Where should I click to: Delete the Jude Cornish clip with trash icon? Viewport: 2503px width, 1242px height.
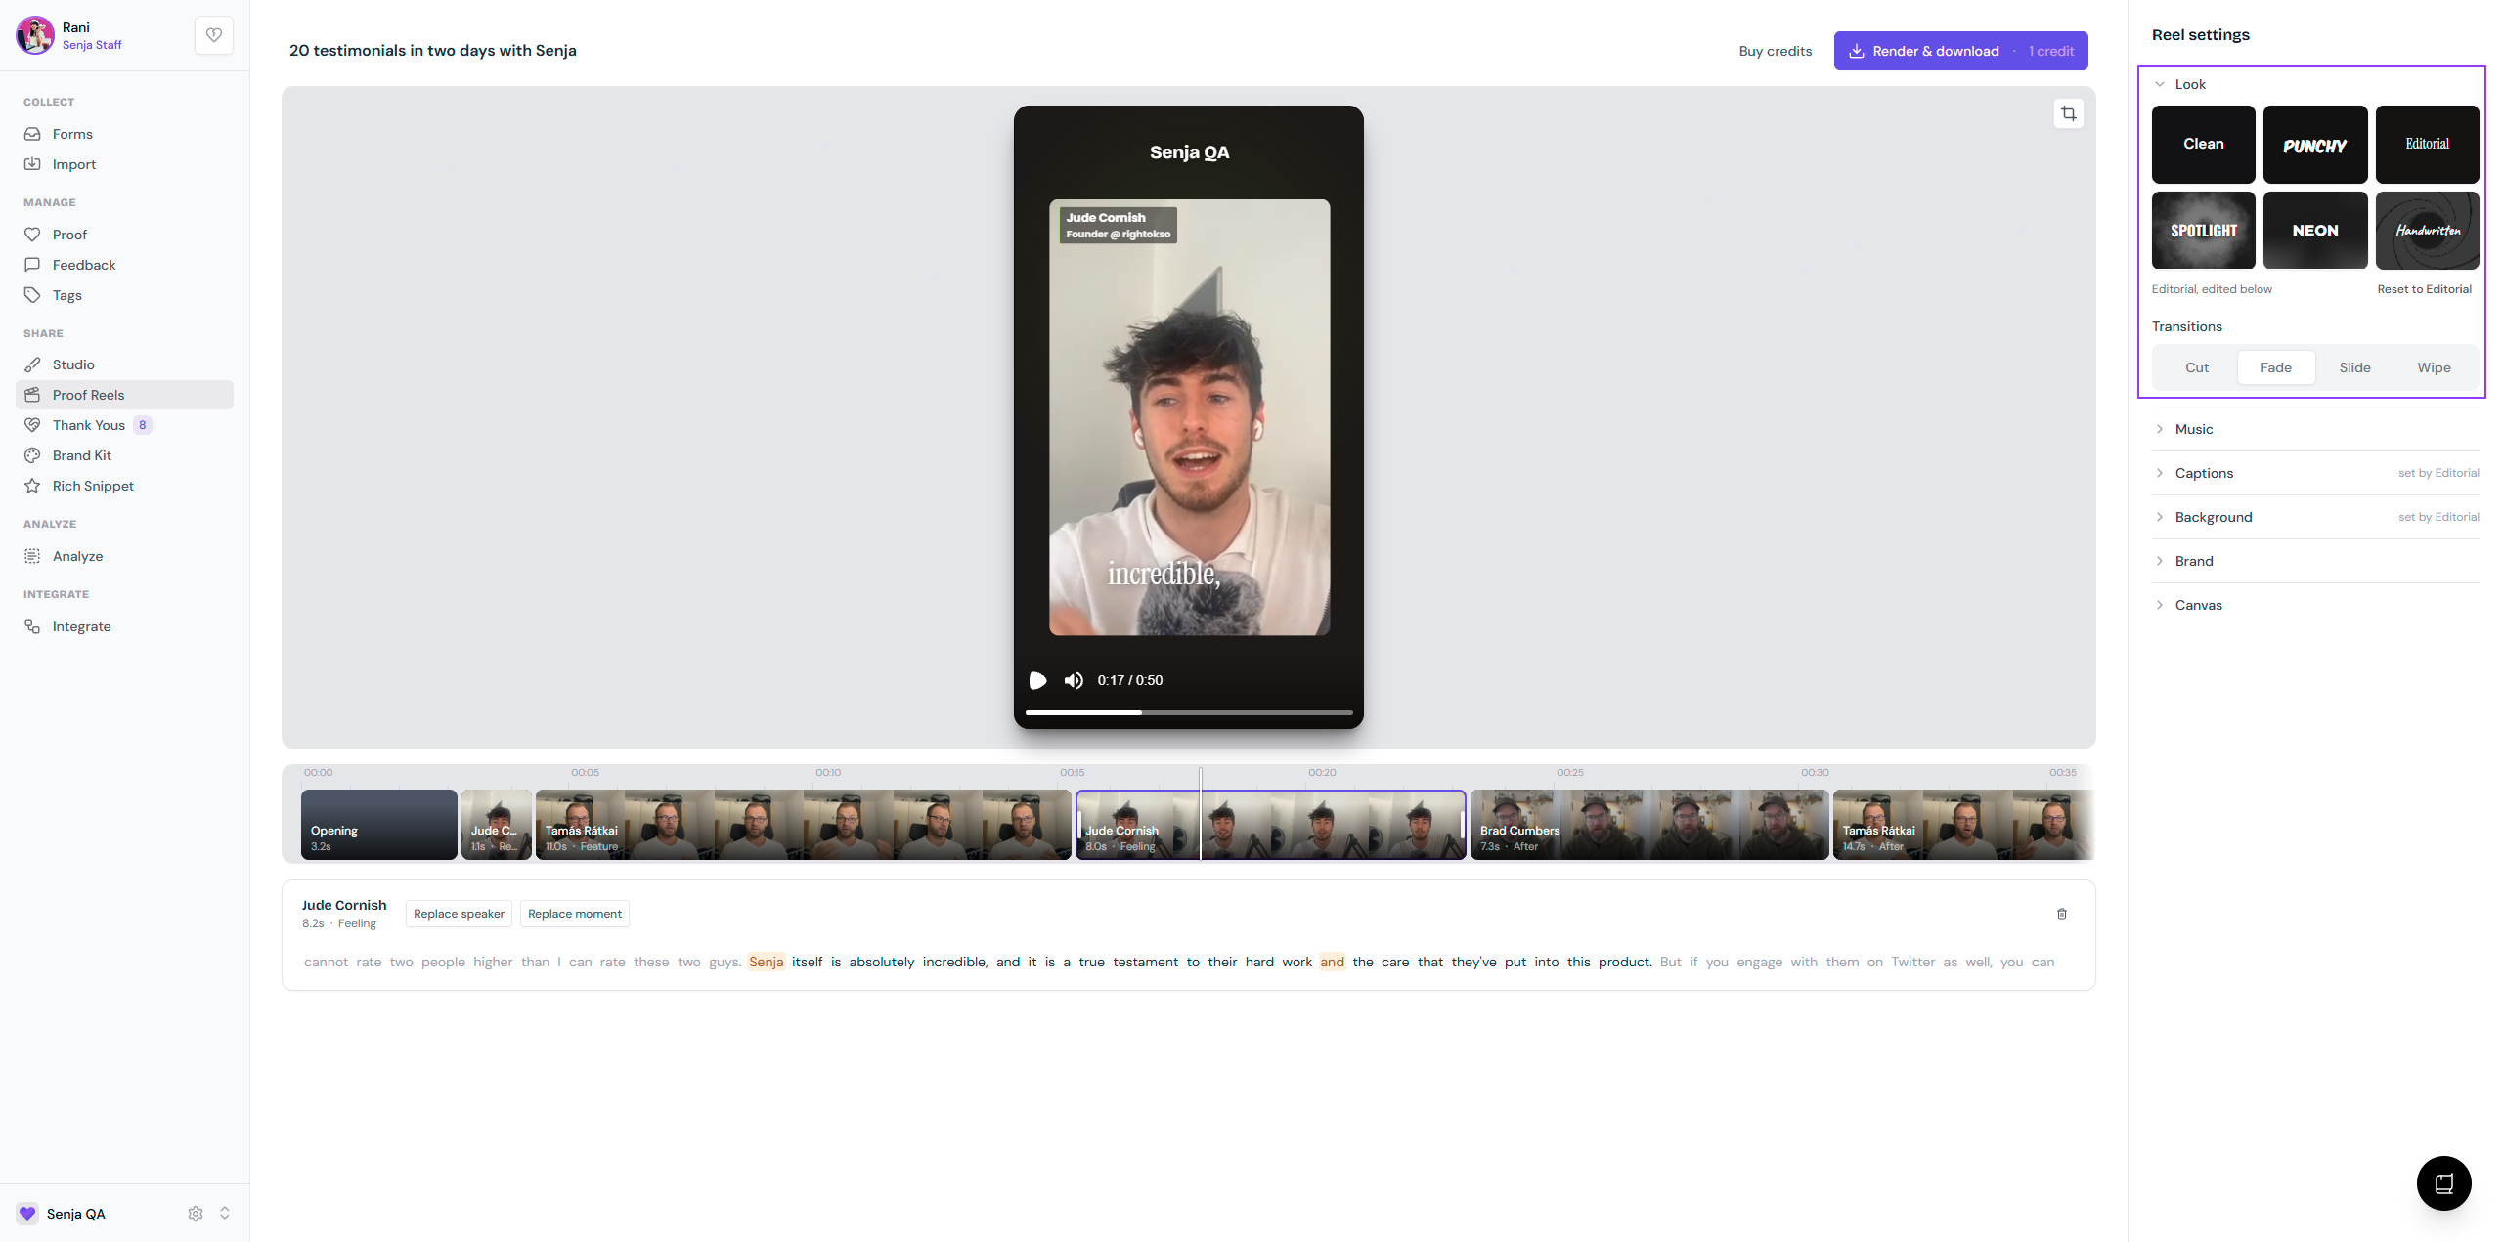click(x=2062, y=914)
